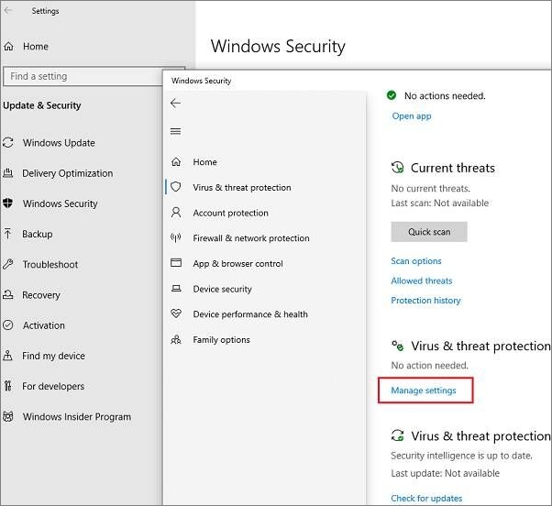Click the Manage settings link

point(424,390)
